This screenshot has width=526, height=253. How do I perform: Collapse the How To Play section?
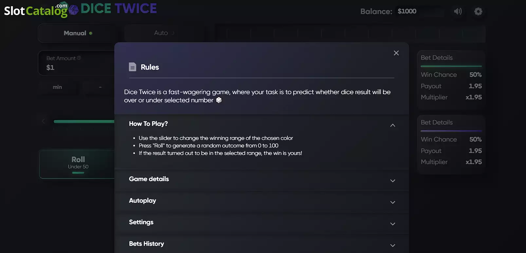point(393,125)
